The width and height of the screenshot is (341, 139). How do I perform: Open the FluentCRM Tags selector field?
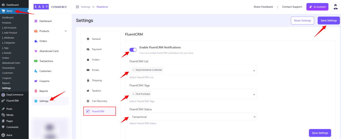point(193,94)
